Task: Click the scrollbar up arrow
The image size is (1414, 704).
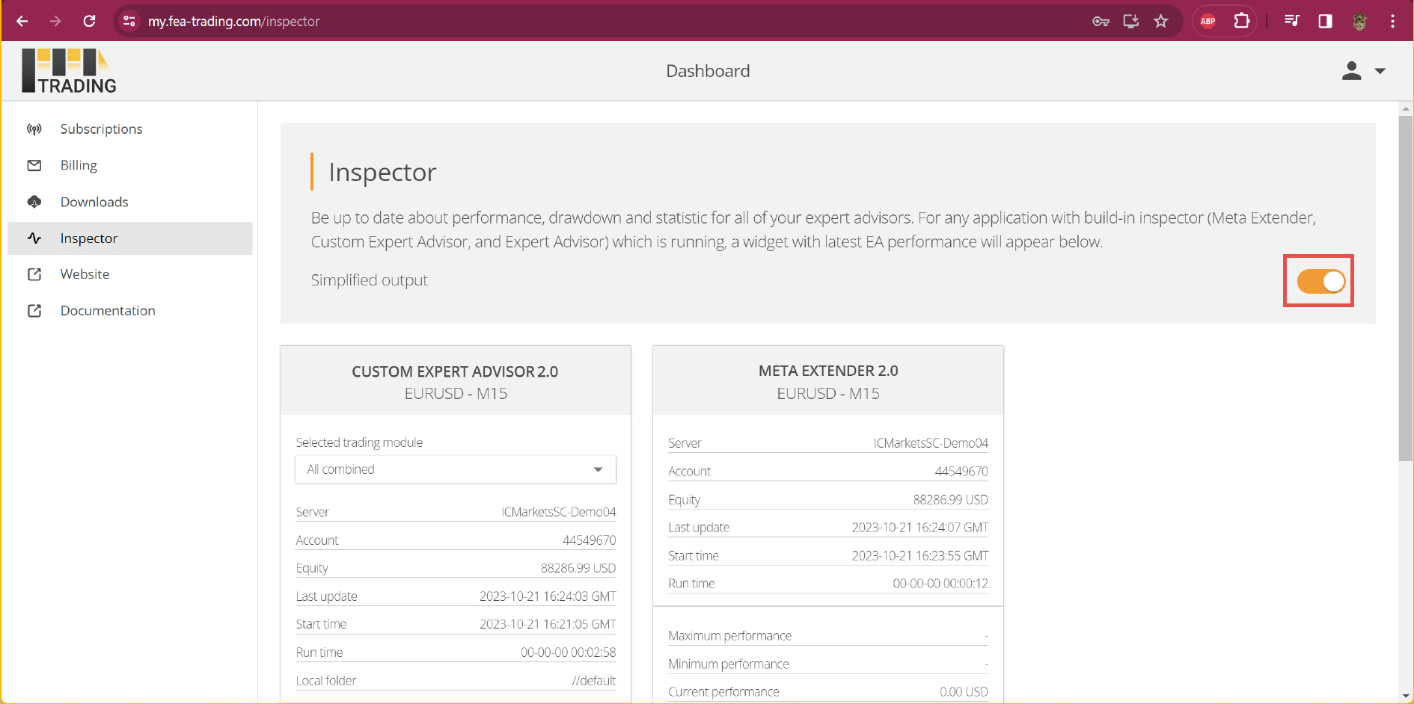Action: (x=1406, y=109)
